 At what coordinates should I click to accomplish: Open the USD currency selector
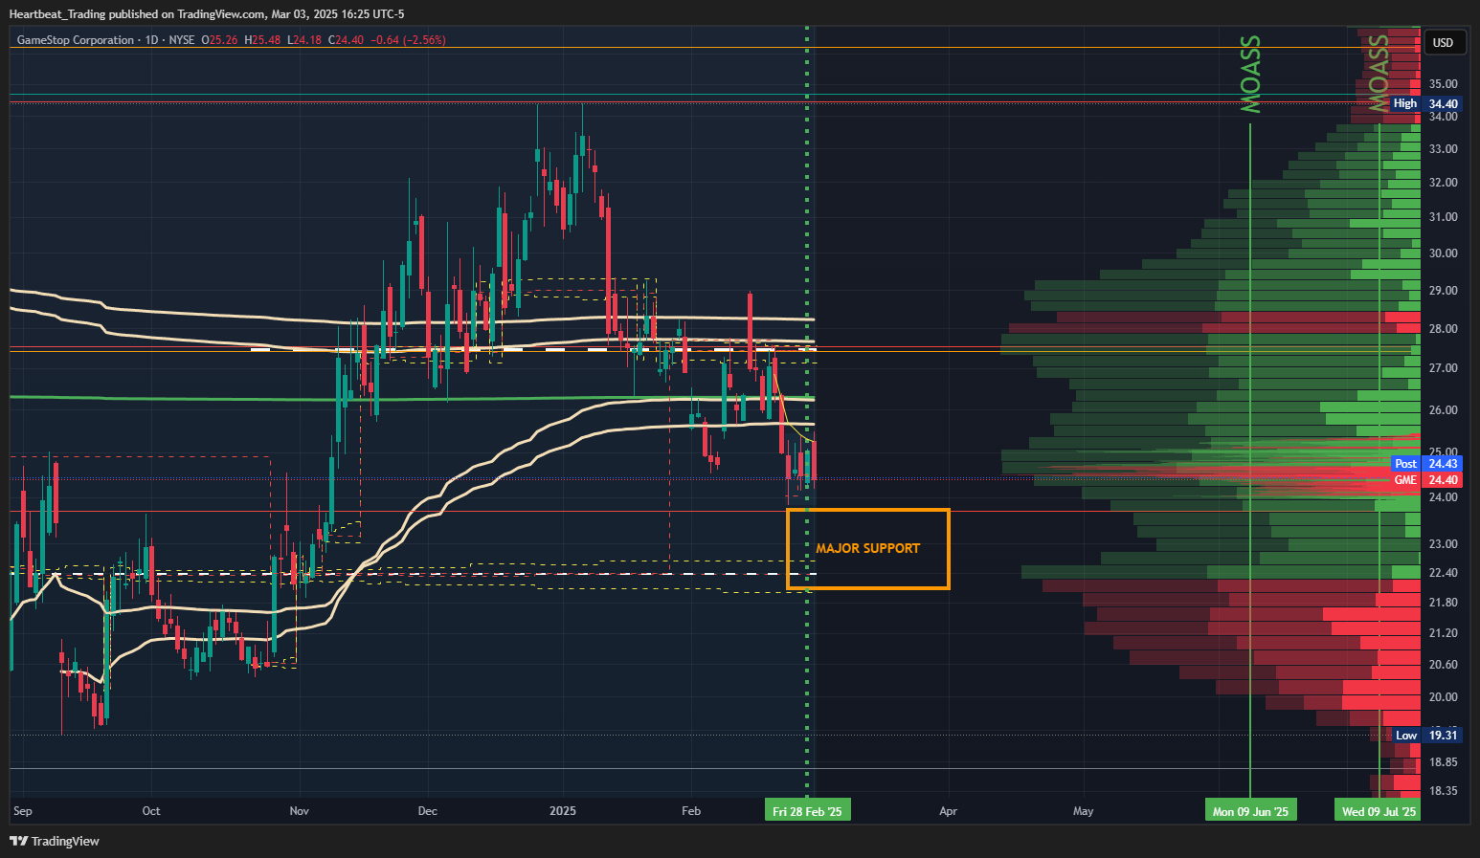tap(1443, 42)
